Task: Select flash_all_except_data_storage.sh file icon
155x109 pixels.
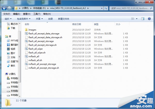Action: click(x=26, y=37)
